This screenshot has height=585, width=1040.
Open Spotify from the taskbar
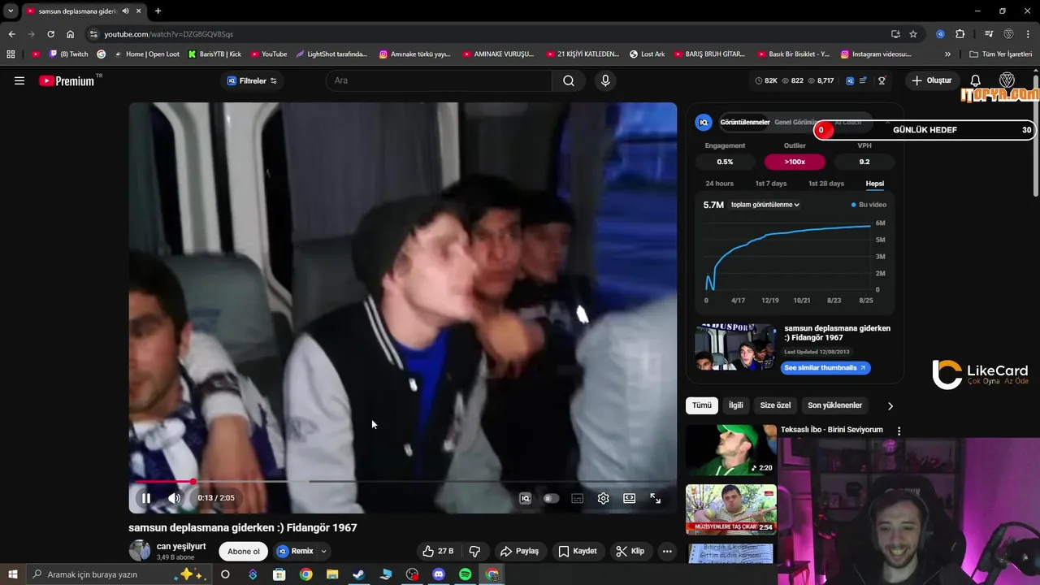click(x=466, y=574)
